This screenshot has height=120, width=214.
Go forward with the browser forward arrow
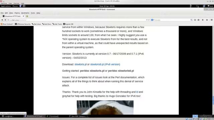coord(5,20)
